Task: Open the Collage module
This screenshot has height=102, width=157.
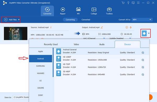Action: pos(94,11)
